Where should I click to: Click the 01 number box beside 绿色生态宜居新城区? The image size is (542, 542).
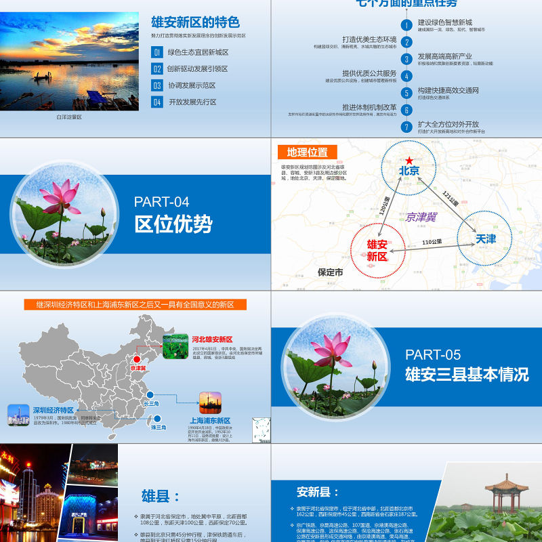click(157, 52)
